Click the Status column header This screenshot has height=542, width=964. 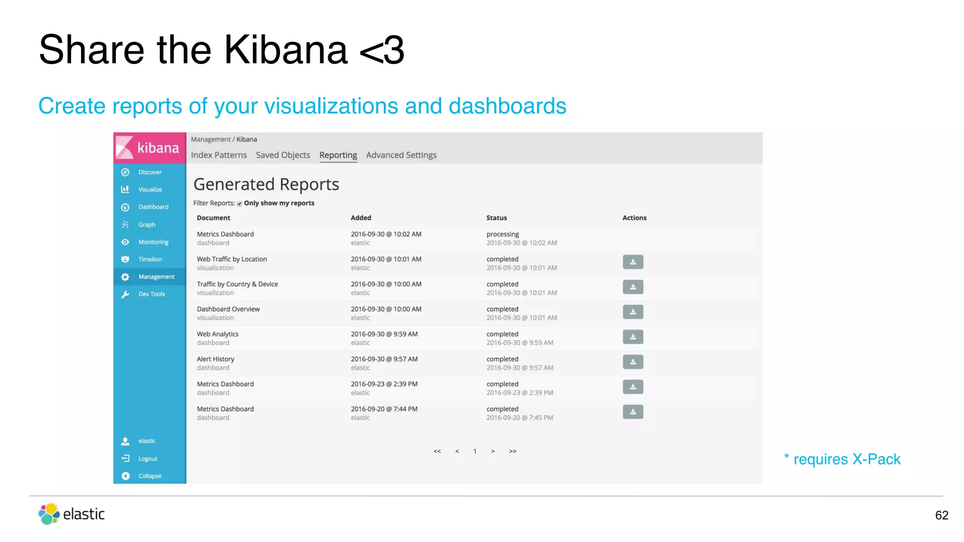(x=497, y=218)
